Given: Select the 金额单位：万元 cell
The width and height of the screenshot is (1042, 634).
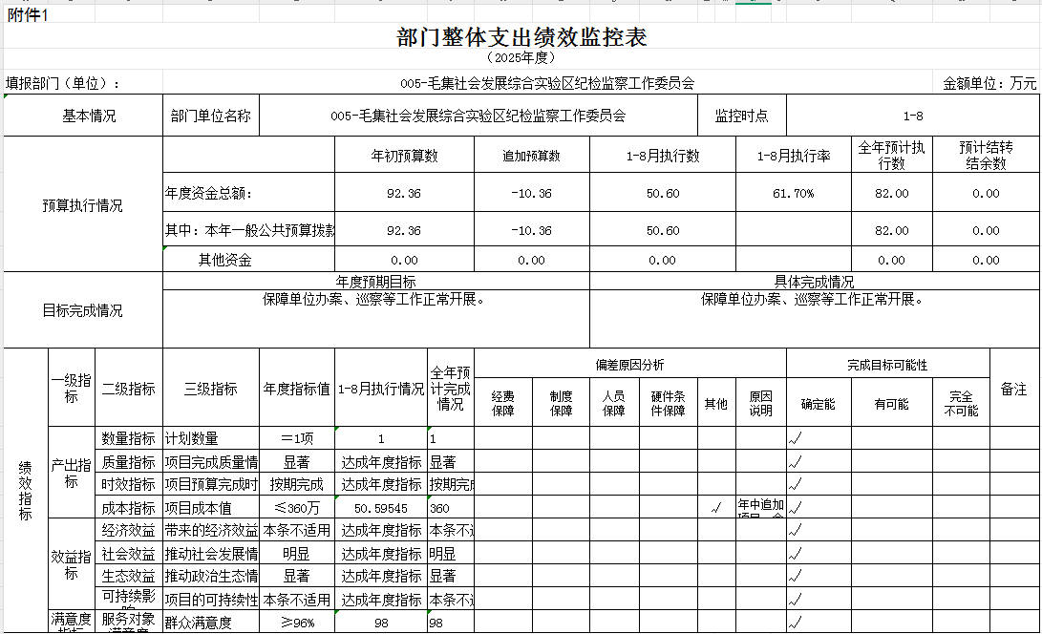Looking at the screenshot, I should click(989, 83).
